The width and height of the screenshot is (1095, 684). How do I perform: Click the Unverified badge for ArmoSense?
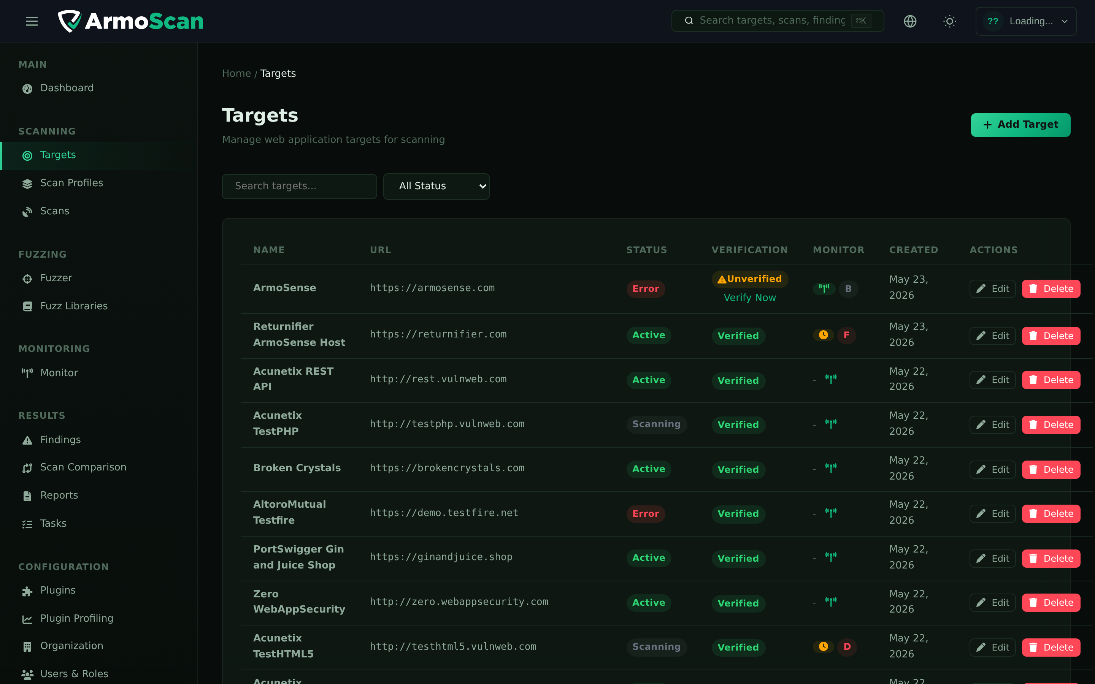(x=750, y=279)
